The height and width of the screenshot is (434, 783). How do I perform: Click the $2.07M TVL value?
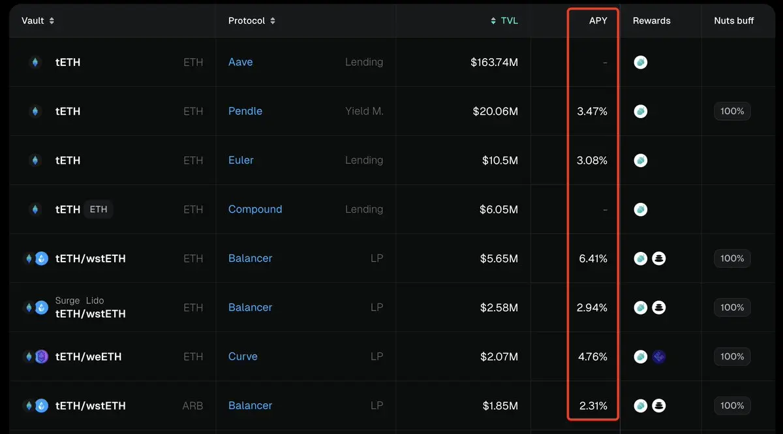click(x=499, y=356)
